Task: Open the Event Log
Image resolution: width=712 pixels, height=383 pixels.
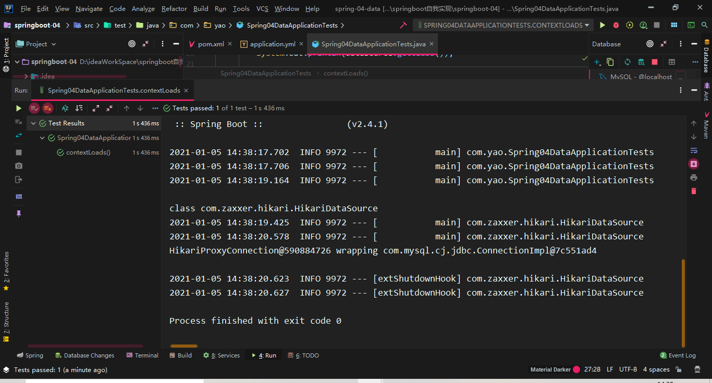Action: pos(678,355)
